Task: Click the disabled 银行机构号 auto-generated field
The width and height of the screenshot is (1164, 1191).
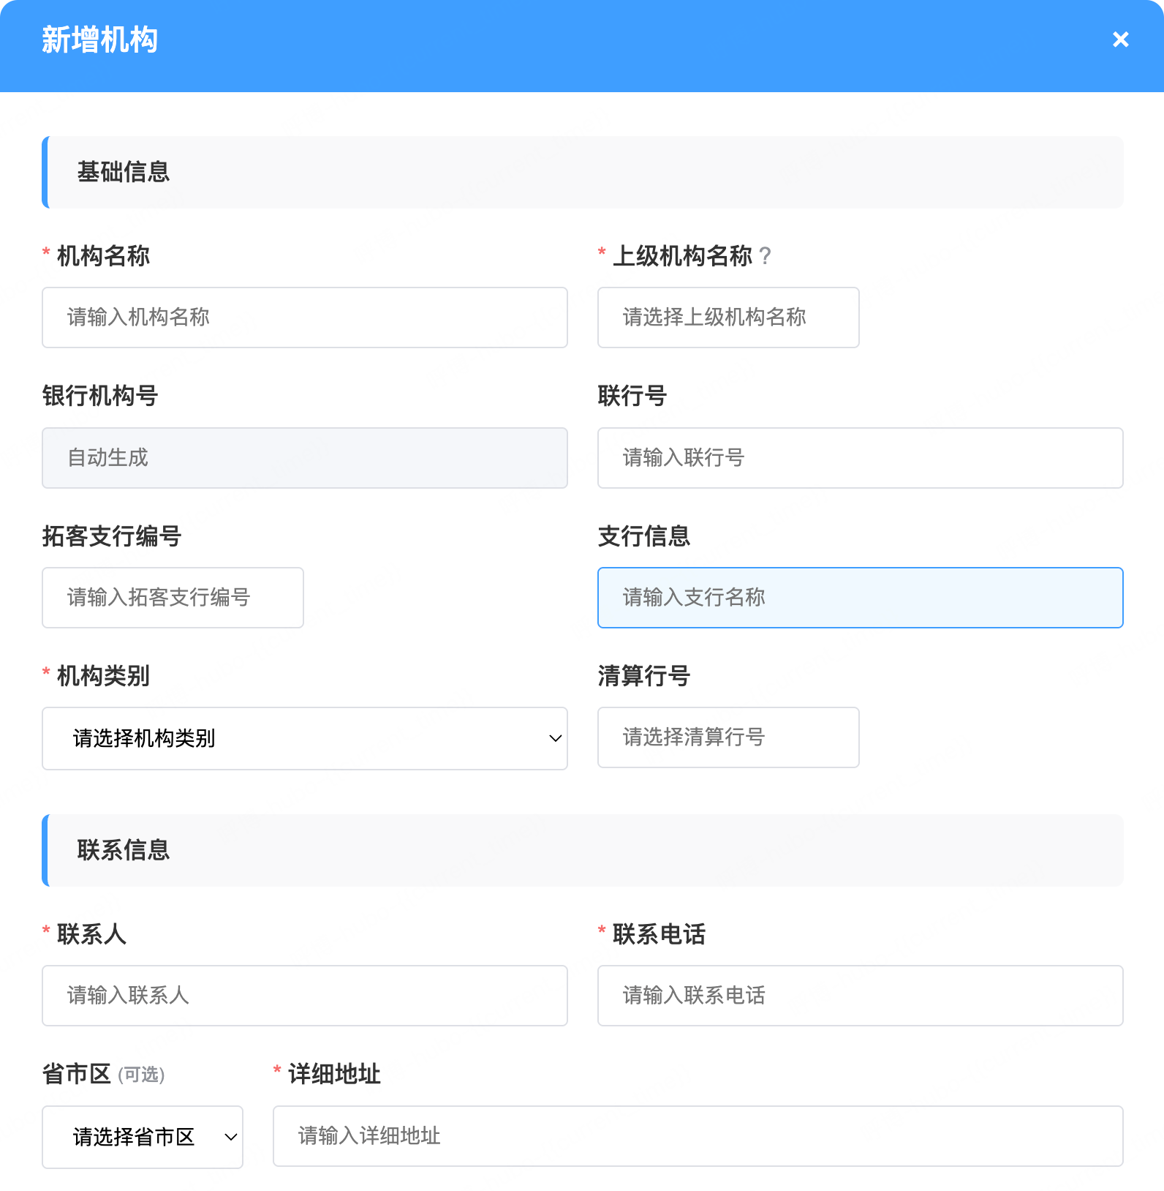Action: coord(304,458)
